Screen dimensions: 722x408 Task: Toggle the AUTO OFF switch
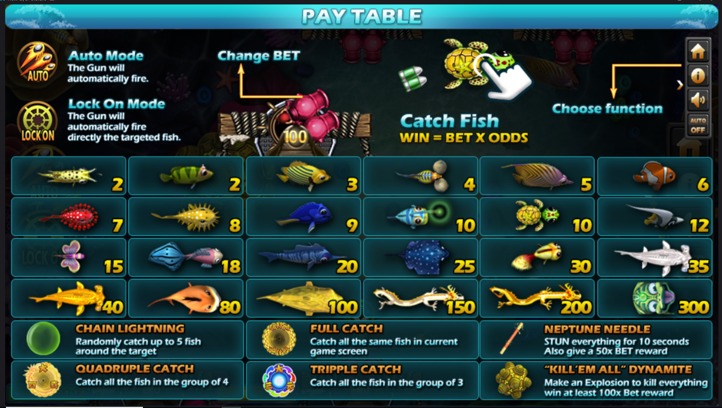[698, 125]
